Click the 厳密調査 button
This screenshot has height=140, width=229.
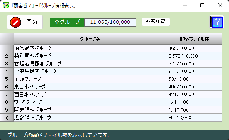coord(156,22)
